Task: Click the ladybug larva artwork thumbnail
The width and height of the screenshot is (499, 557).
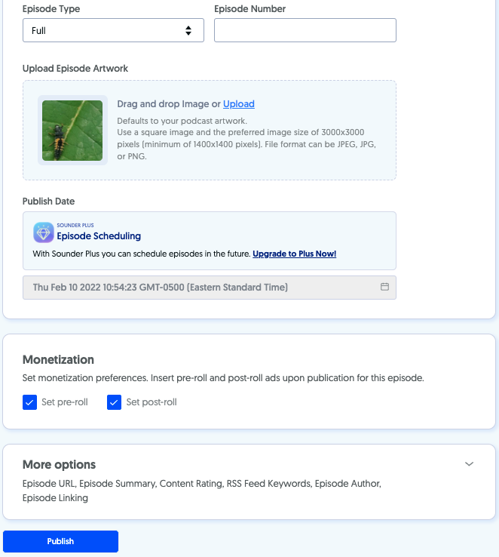Action: (72, 131)
